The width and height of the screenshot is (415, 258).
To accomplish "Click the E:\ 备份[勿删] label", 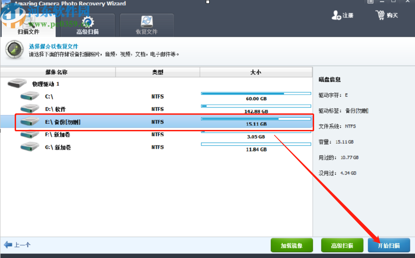I will [x=63, y=122].
